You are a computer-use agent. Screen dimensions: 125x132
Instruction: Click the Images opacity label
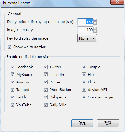pos(20,30)
